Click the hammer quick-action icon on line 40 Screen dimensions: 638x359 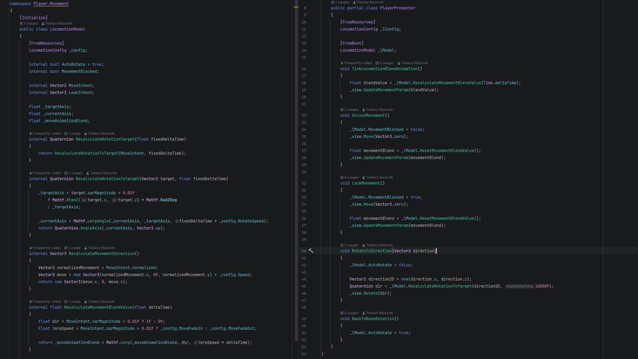pyautogui.click(x=311, y=251)
